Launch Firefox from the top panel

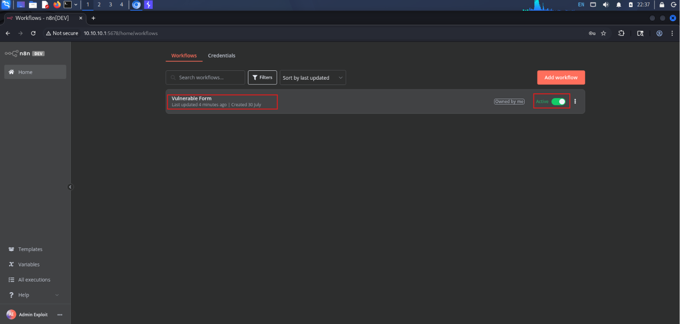click(57, 5)
